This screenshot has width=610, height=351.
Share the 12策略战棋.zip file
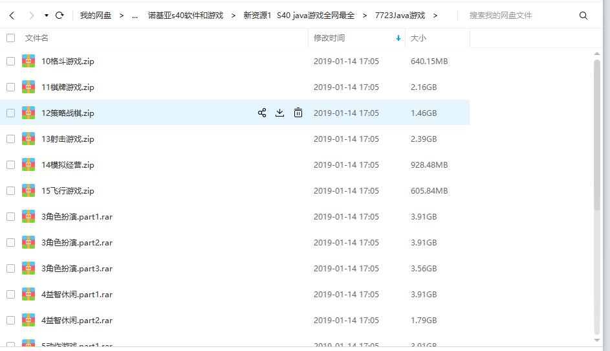tap(262, 113)
